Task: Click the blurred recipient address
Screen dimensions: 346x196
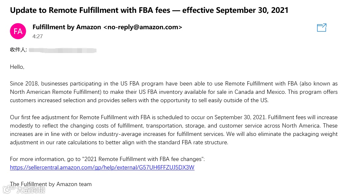Action: pyautogui.click(x=63, y=50)
